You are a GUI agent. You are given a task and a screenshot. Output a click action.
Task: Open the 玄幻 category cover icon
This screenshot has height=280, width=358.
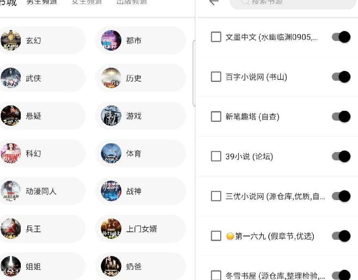tap(11, 40)
